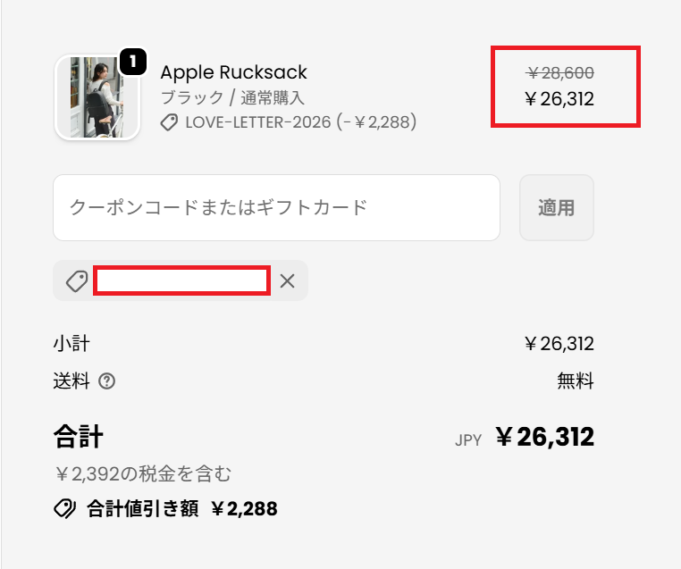The width and height of the screenshot is (681, 569).
Task: Click the crossed-out ¥28,600 original price
Action: click(560, 73)
